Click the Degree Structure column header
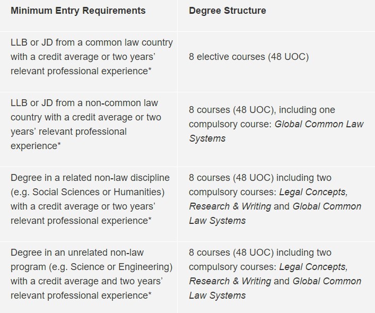The image size is (375, 313). 227,11
